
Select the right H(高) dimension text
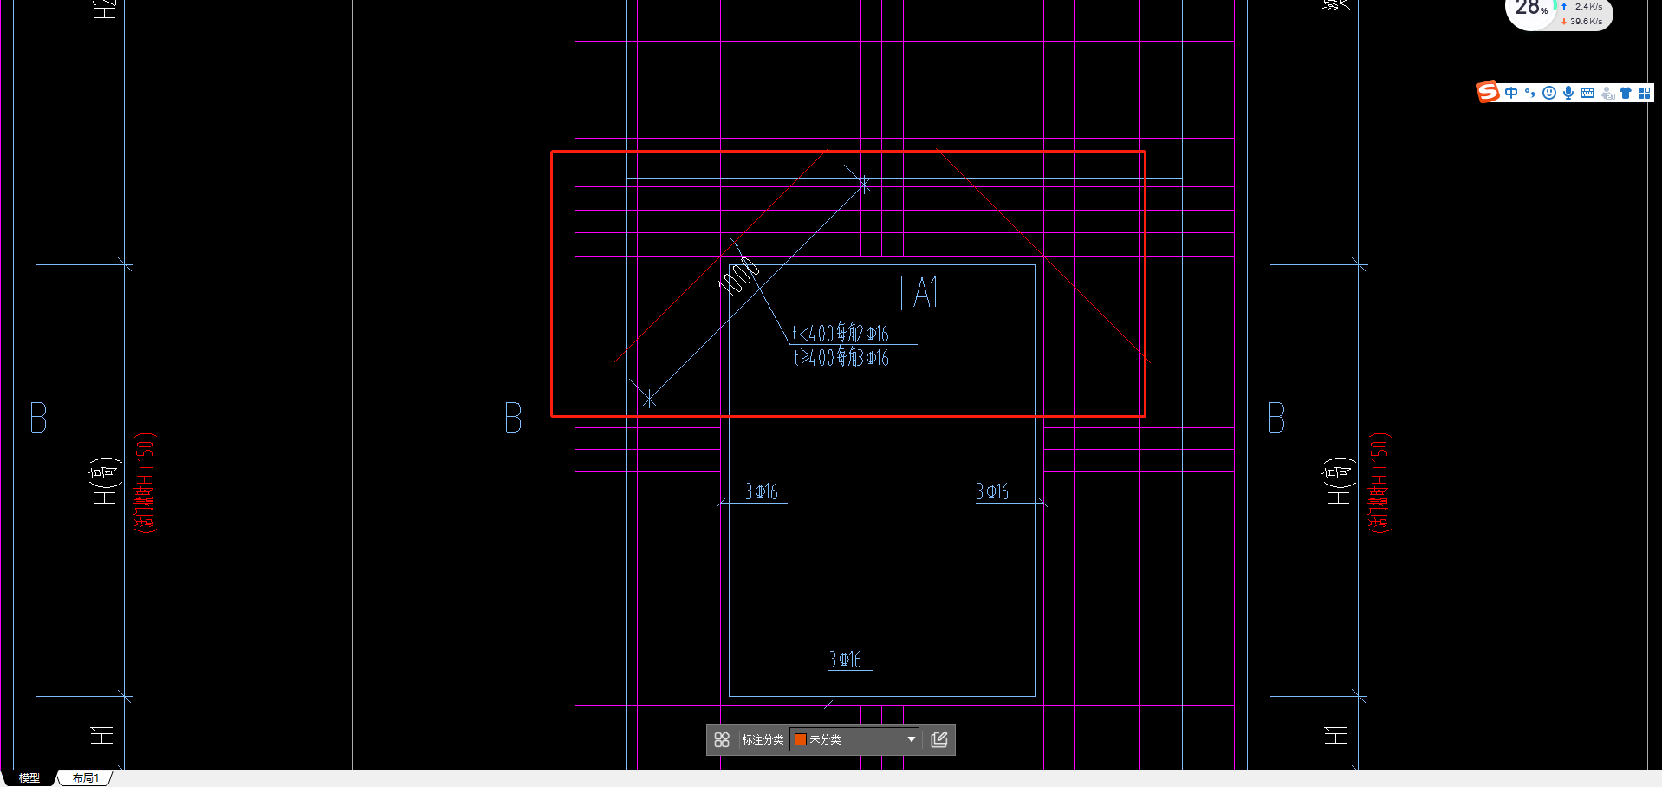click(1340, 481)
